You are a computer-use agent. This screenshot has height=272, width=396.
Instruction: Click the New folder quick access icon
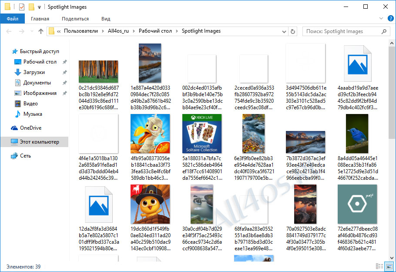(x=31, y=7)
